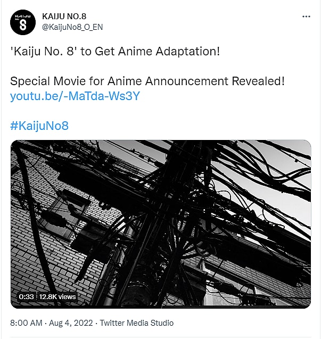Click the 0:33 video duration badge

pyautogui.click(x=26, y=296)
